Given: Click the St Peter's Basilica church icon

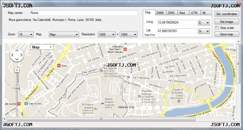Looking at the screenshot, I should tap(96, 109).
